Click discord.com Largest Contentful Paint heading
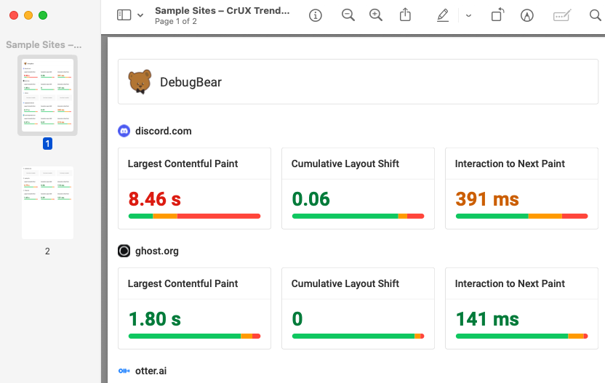 click(x=183, y=164)
